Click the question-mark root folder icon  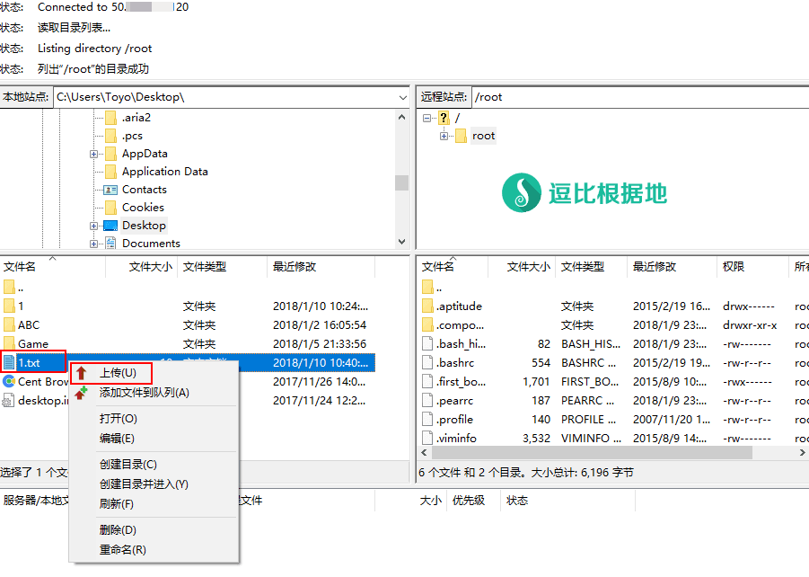coord(444,118)
